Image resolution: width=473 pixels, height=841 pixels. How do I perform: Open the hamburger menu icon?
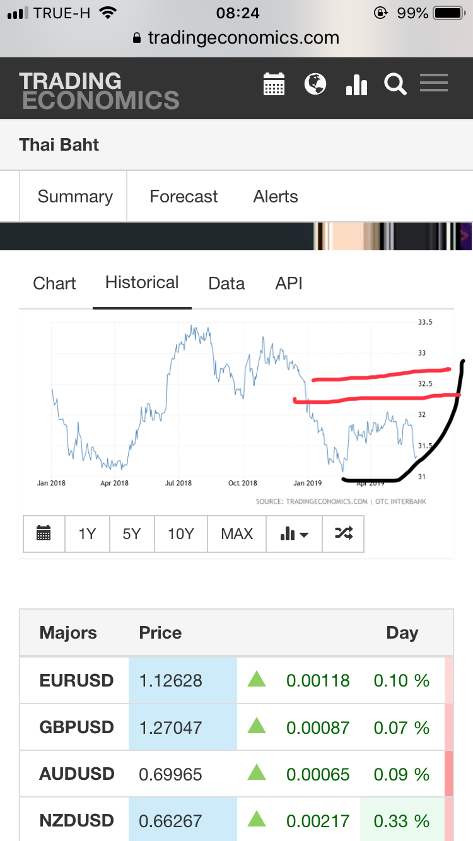(434, 83)
